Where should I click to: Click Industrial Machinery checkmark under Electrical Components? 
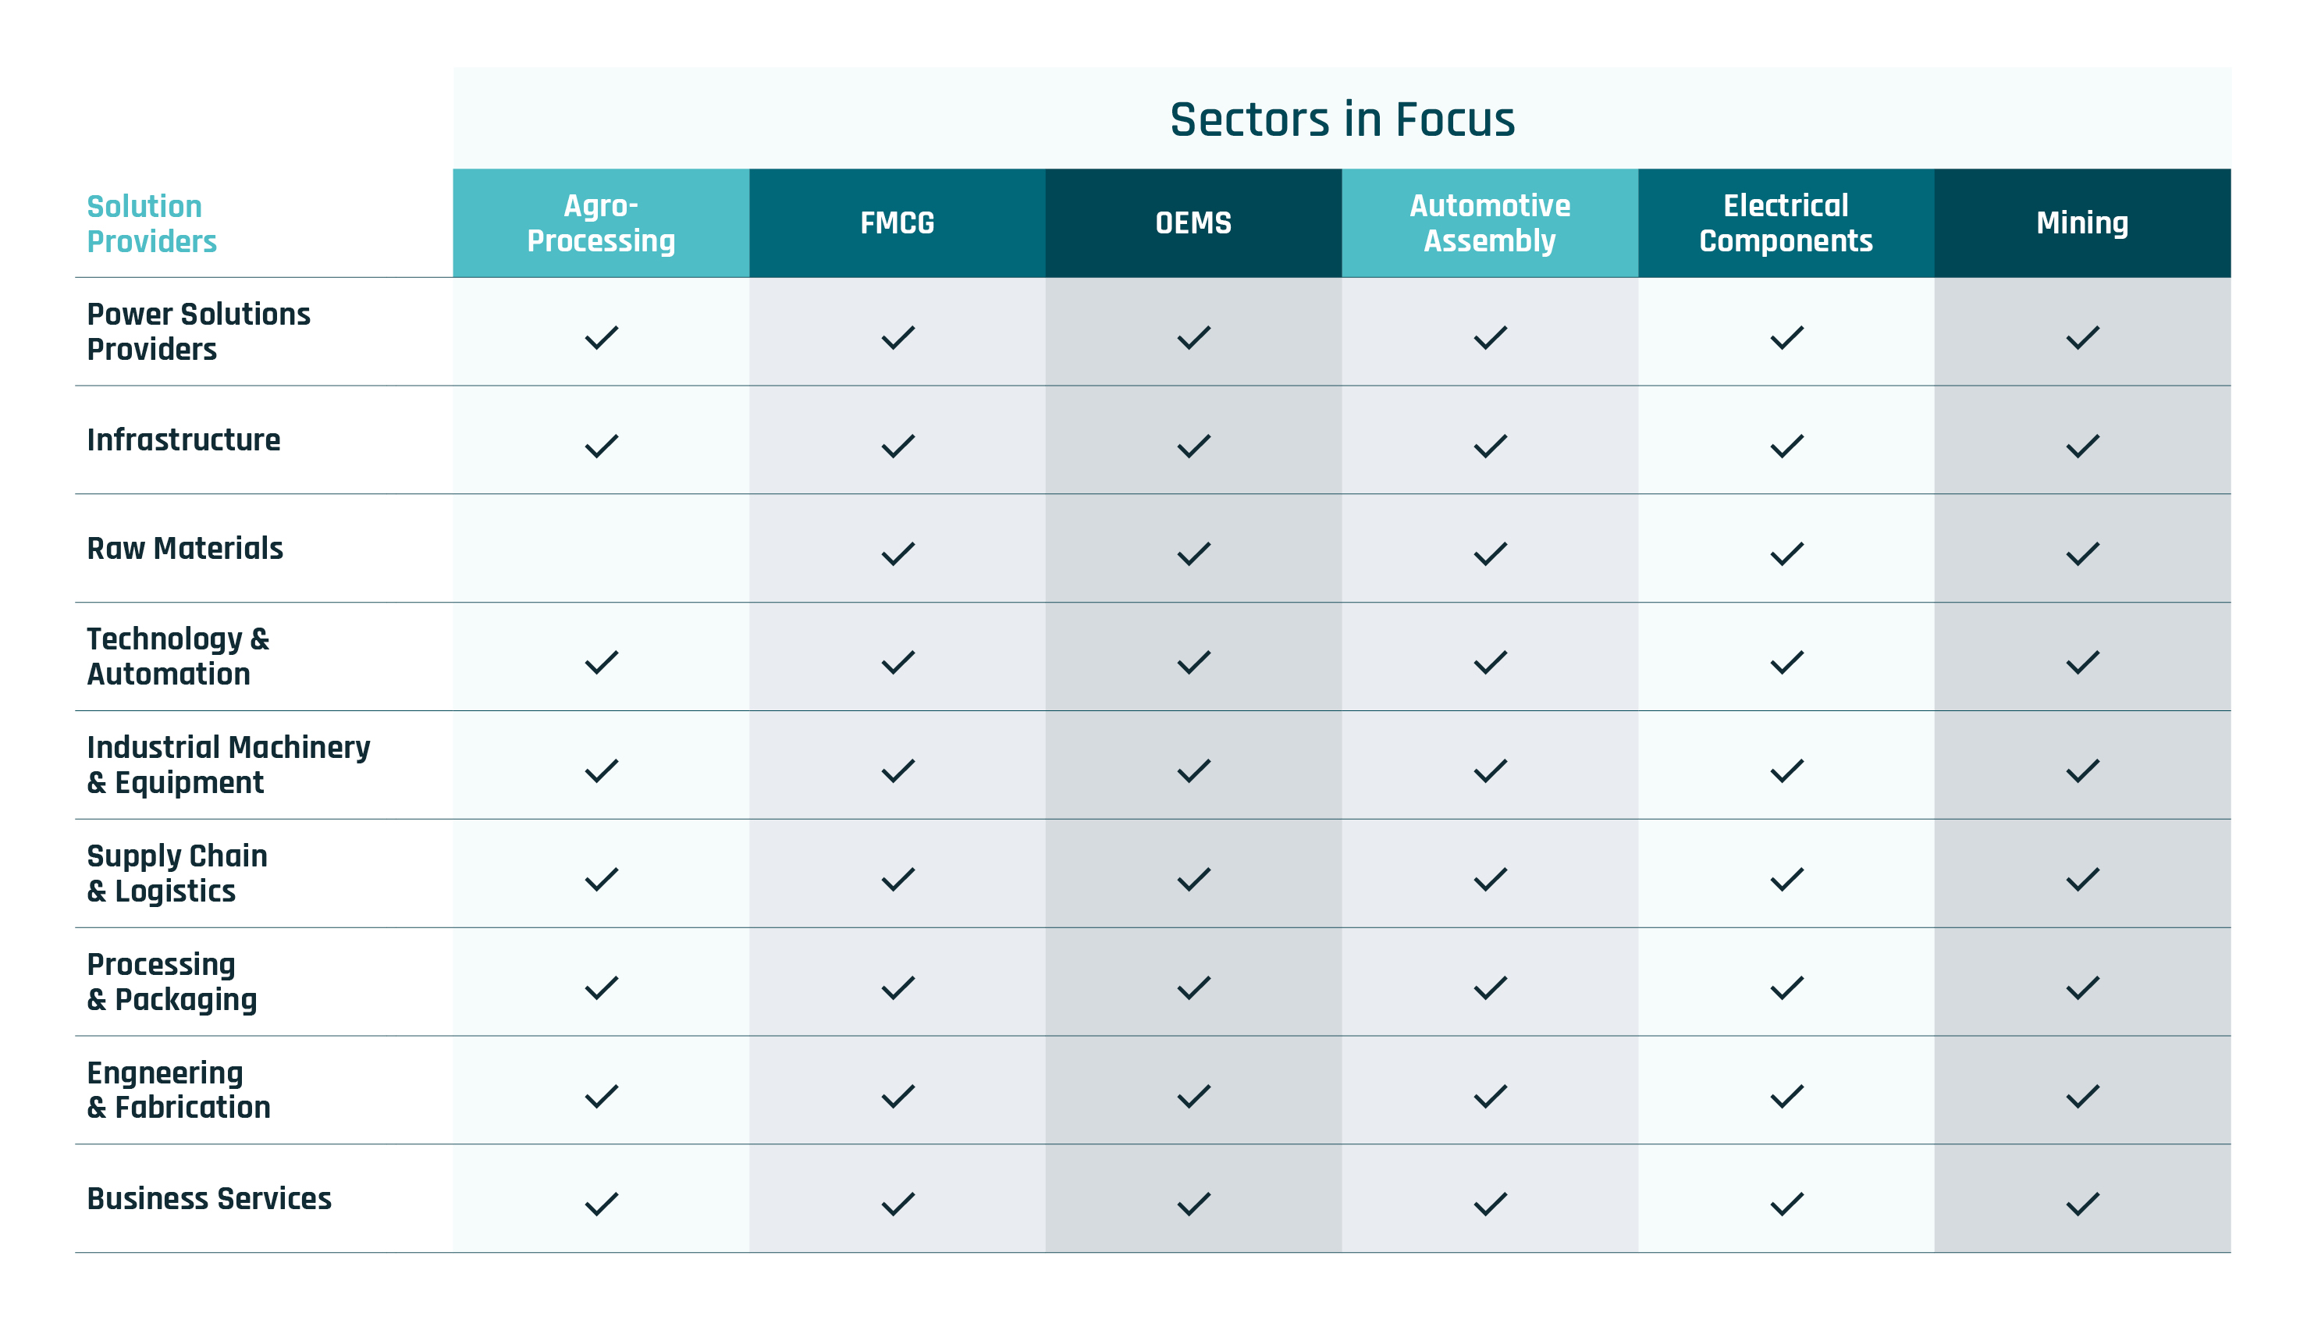pyautogui.click(x=1786, y=770)
